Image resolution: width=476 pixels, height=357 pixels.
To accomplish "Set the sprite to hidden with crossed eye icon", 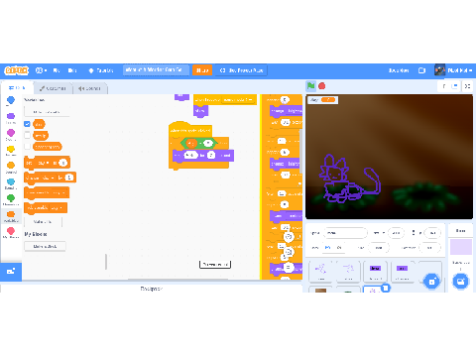I will (x=339, y=247).
